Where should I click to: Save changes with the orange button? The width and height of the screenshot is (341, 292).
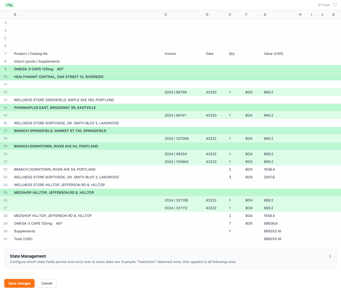pyautogui.click(x=19, y=283)
